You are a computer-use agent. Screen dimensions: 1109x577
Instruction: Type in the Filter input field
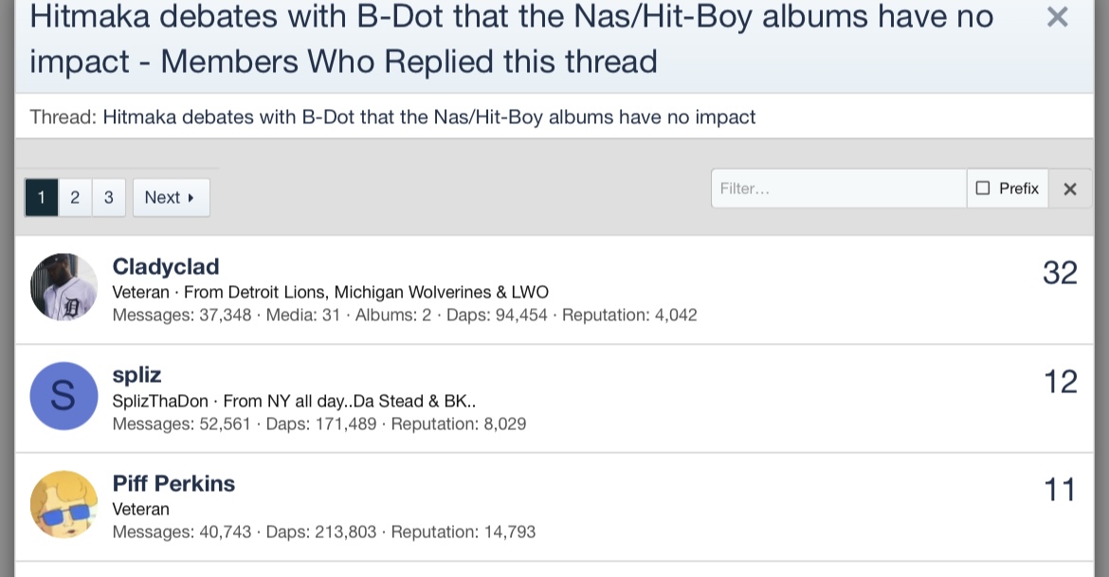(838, 189)
